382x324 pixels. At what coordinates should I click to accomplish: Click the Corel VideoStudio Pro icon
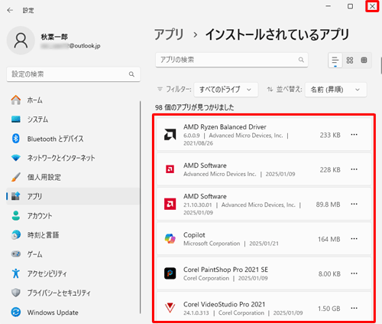pyautogui.click(x=170, y=308)
